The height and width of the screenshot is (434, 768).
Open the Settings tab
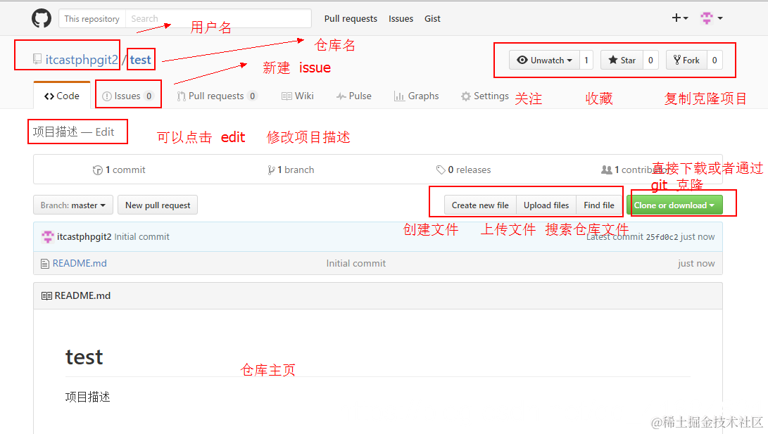(485, 96)
